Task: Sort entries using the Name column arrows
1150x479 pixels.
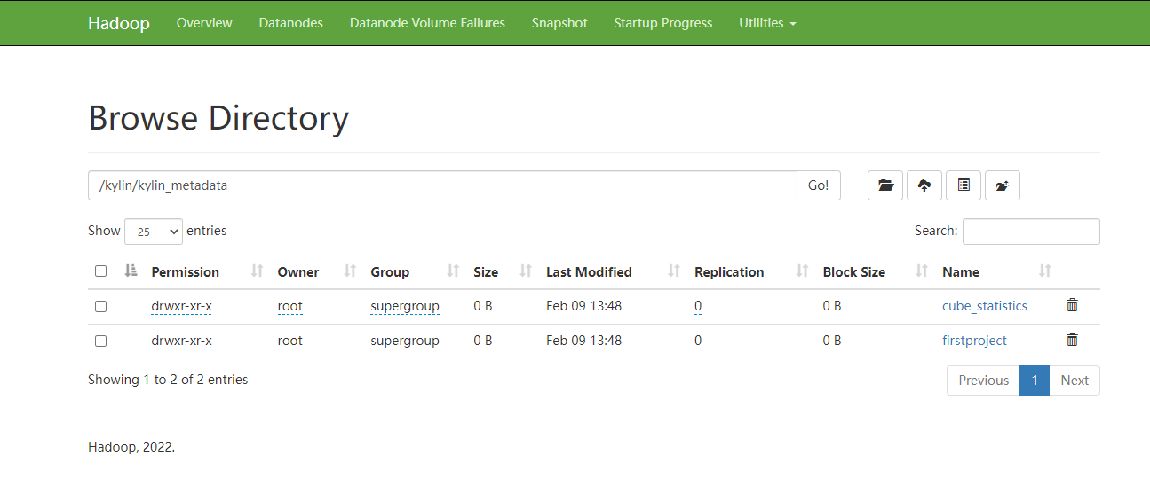Action: pos(1045,271)
